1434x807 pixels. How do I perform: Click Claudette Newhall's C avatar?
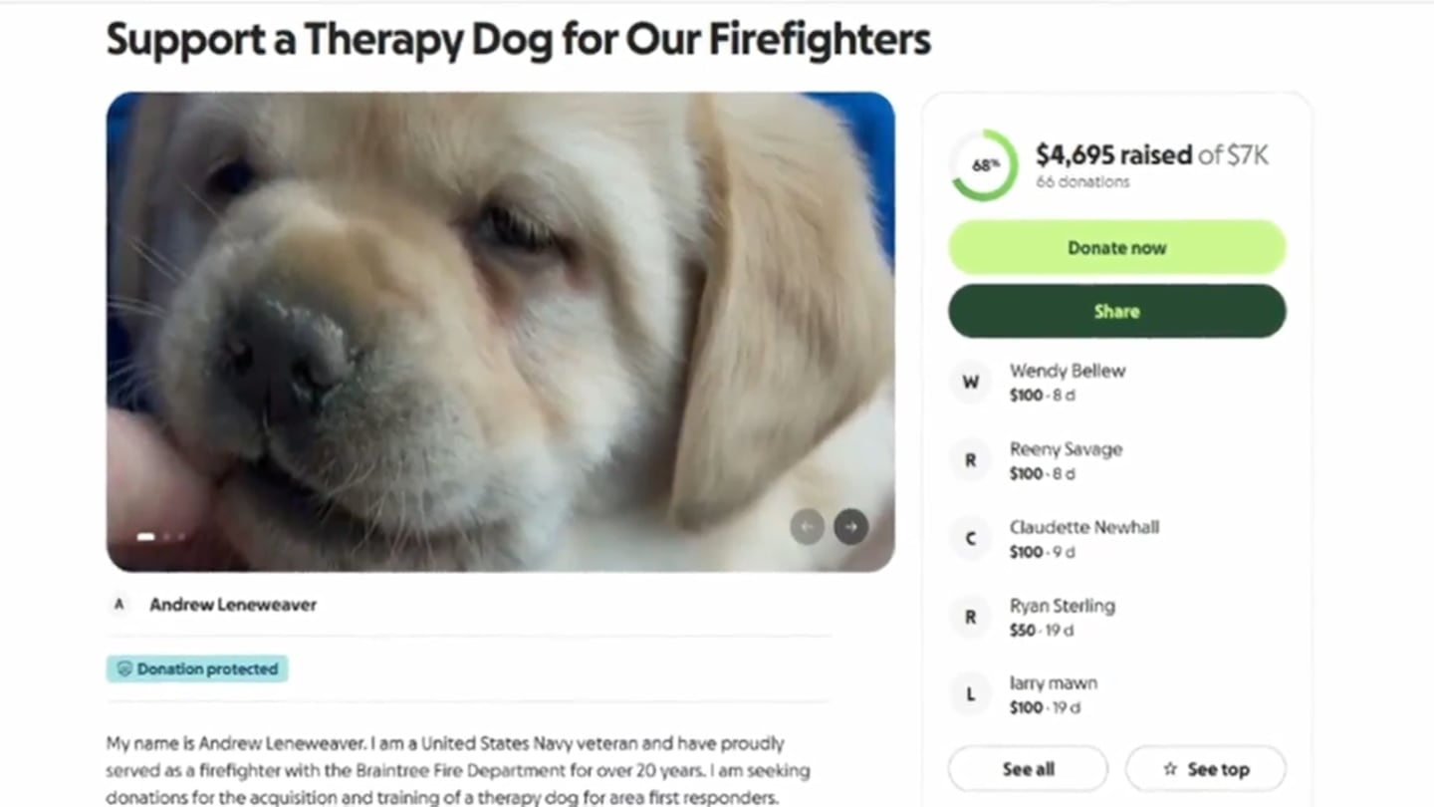970,539
